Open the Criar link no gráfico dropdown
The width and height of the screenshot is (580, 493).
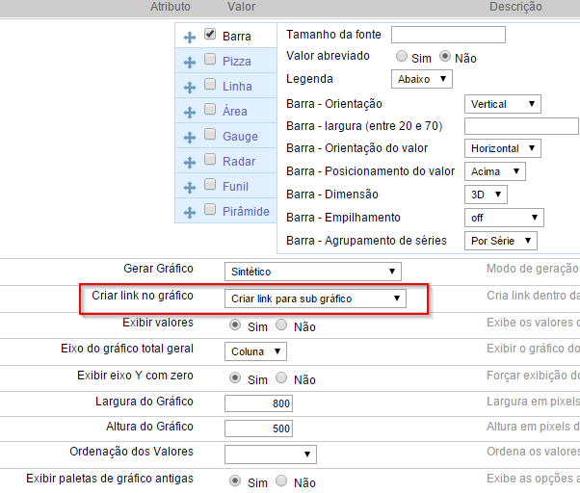pyautogui.click(x=315, y=298)
